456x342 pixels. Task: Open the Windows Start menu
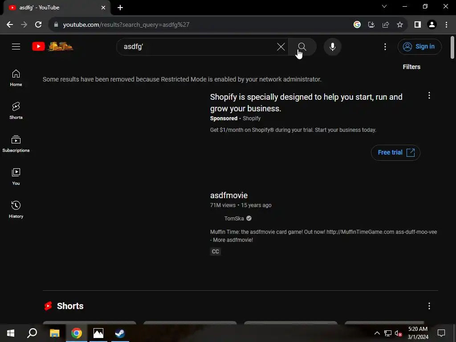click(x=11, y=333)
